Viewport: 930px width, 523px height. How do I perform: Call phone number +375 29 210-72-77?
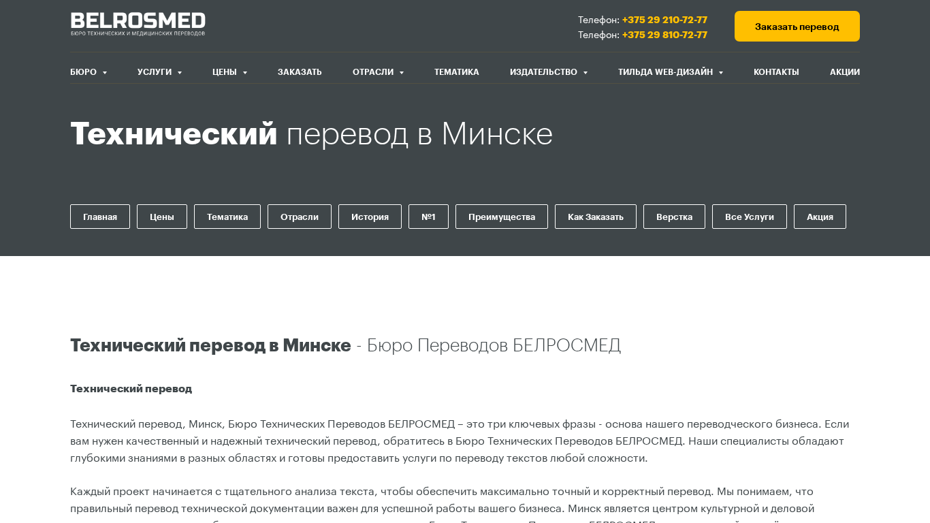(x=664, y=20)
